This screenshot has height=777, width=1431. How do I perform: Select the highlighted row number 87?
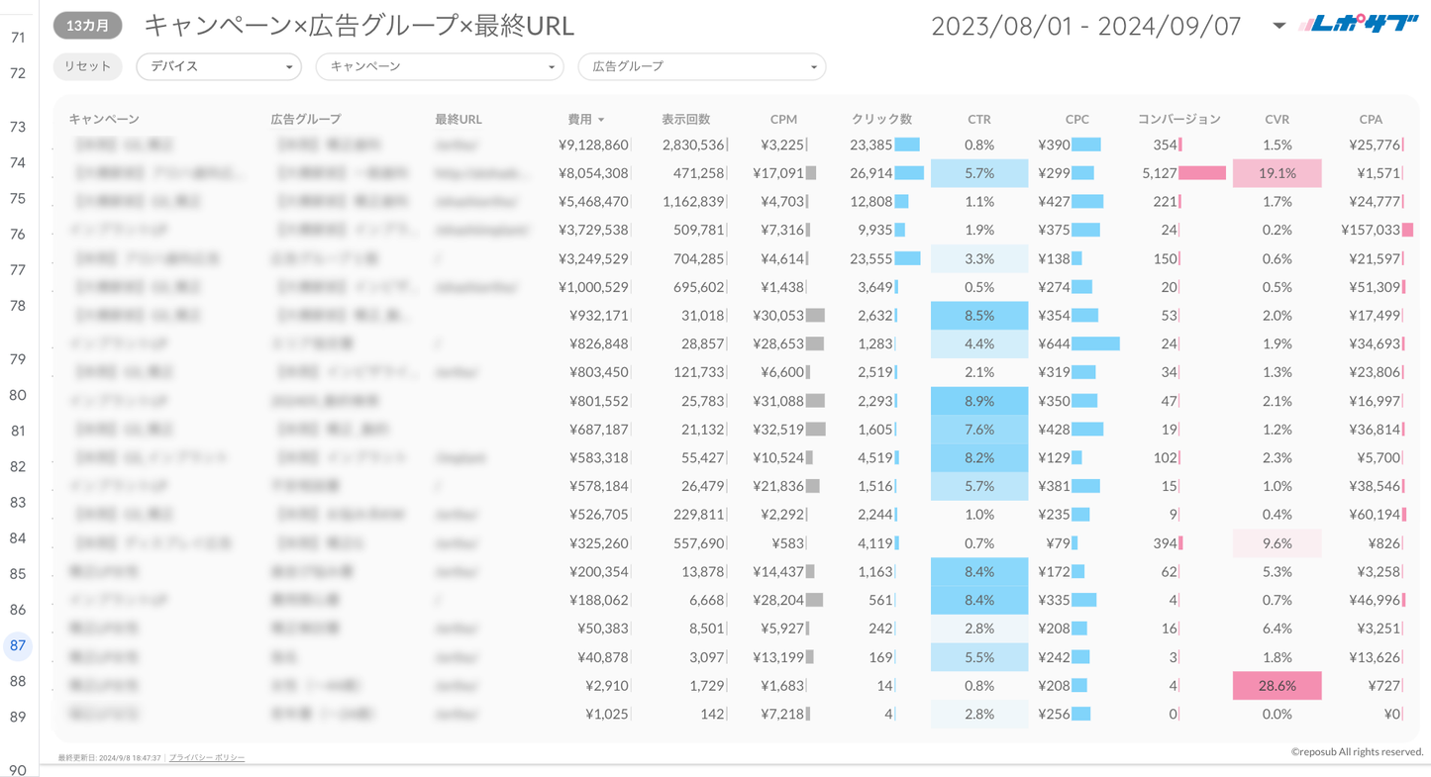point(18,645)
